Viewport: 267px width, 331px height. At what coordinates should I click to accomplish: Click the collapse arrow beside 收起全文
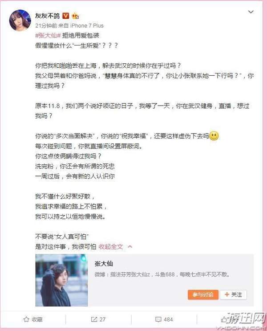(130, 246)
